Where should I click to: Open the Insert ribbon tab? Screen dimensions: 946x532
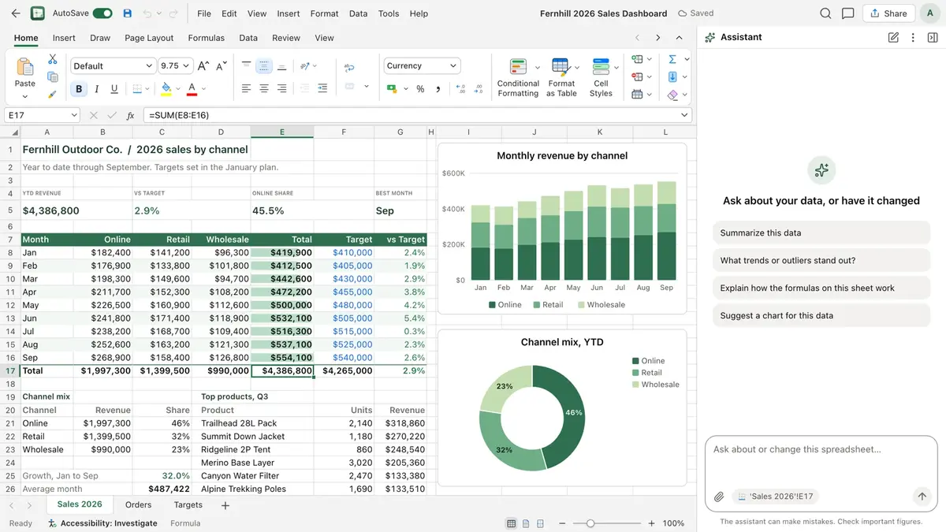click(x=64, y=38)
